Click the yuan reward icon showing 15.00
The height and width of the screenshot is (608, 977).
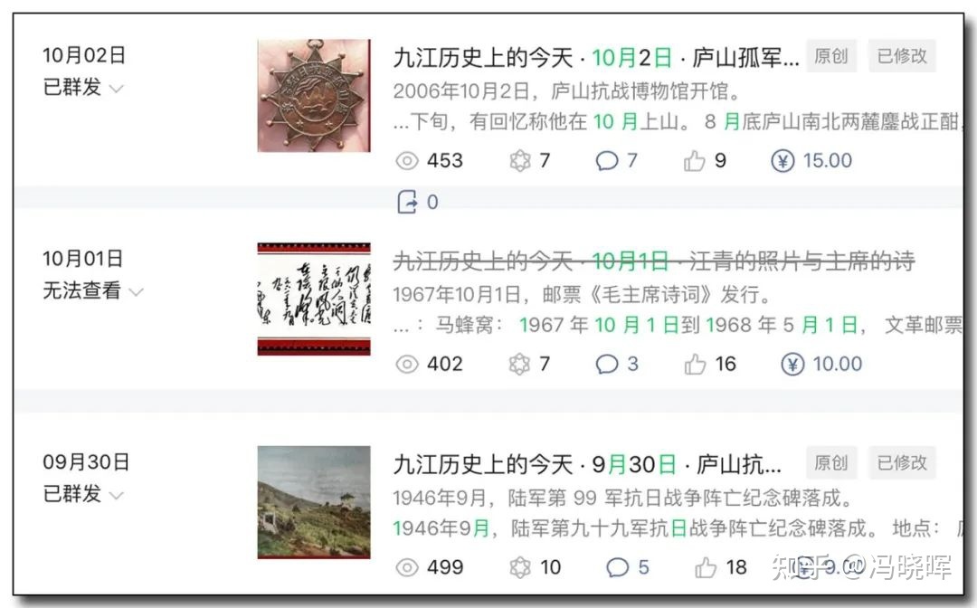(x=783, y=161)
